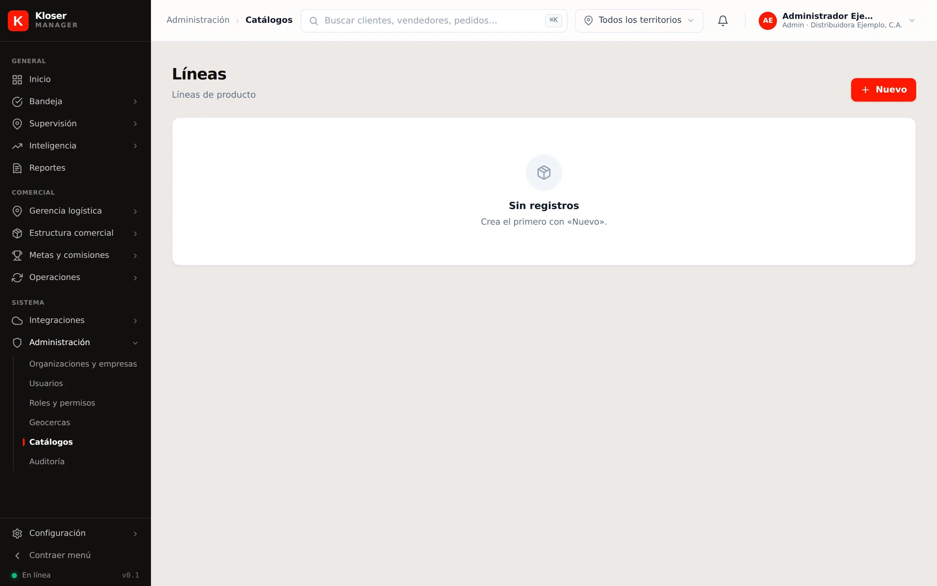Follow the Administración breadcrumb link
Viewport: 937px width, 586px height.
198,20
